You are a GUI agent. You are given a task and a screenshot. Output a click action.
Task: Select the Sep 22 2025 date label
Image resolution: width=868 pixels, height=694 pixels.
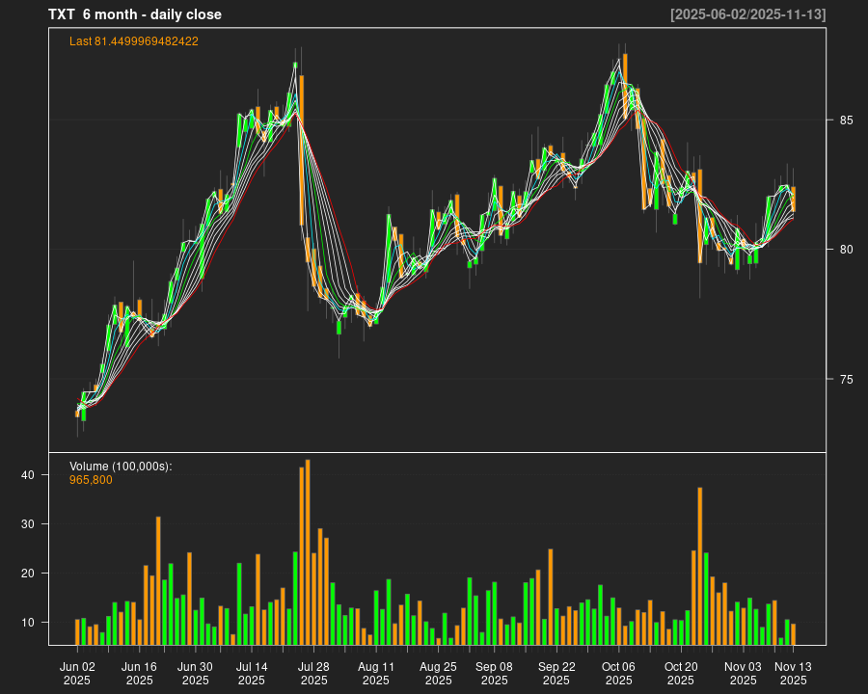coord(556,673)
